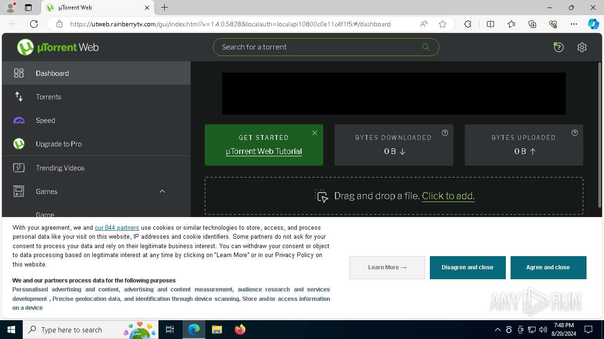Viewport: 604px width, 339px height.
Task: Click the Torrents up-down arrows icon
Action: 19,97
